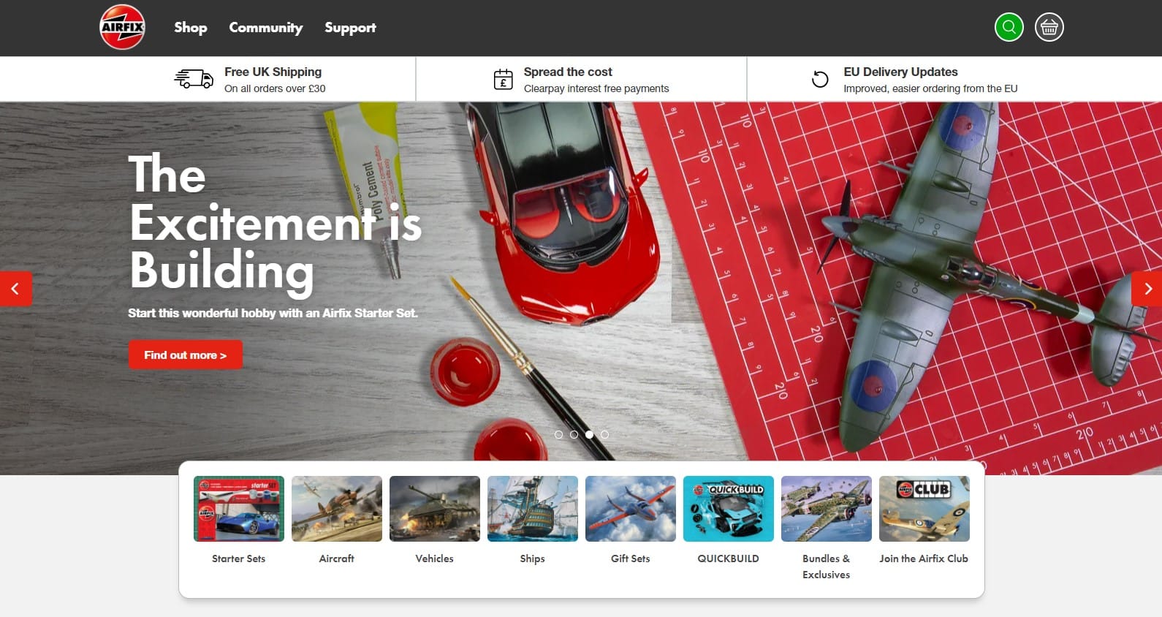Select the fourth carousel dot

(x=604, y=434)
